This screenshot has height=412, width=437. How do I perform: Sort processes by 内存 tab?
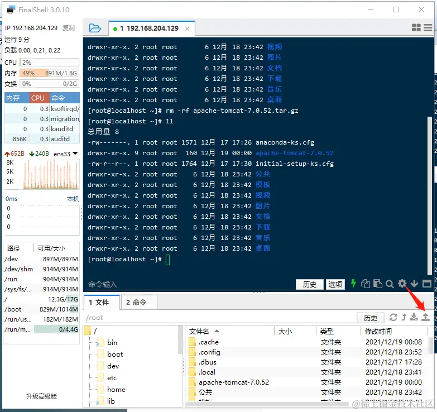click(16, 98)
